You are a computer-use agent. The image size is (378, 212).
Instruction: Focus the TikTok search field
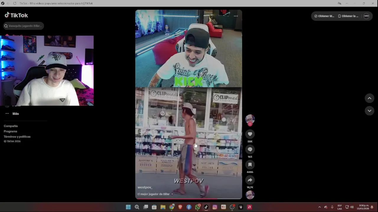[x=24, y=26]
